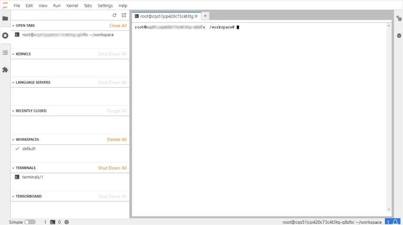
Task: Open the Extension Manager puzzle icon
Action: pyautogui.click(x=5, y=70)
